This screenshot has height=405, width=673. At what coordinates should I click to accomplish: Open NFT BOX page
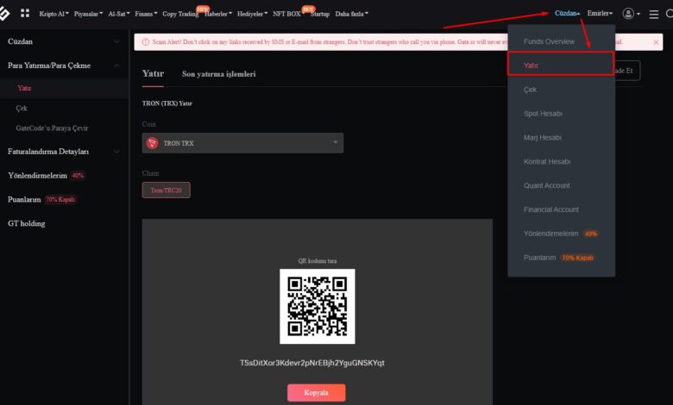point(286,14)
